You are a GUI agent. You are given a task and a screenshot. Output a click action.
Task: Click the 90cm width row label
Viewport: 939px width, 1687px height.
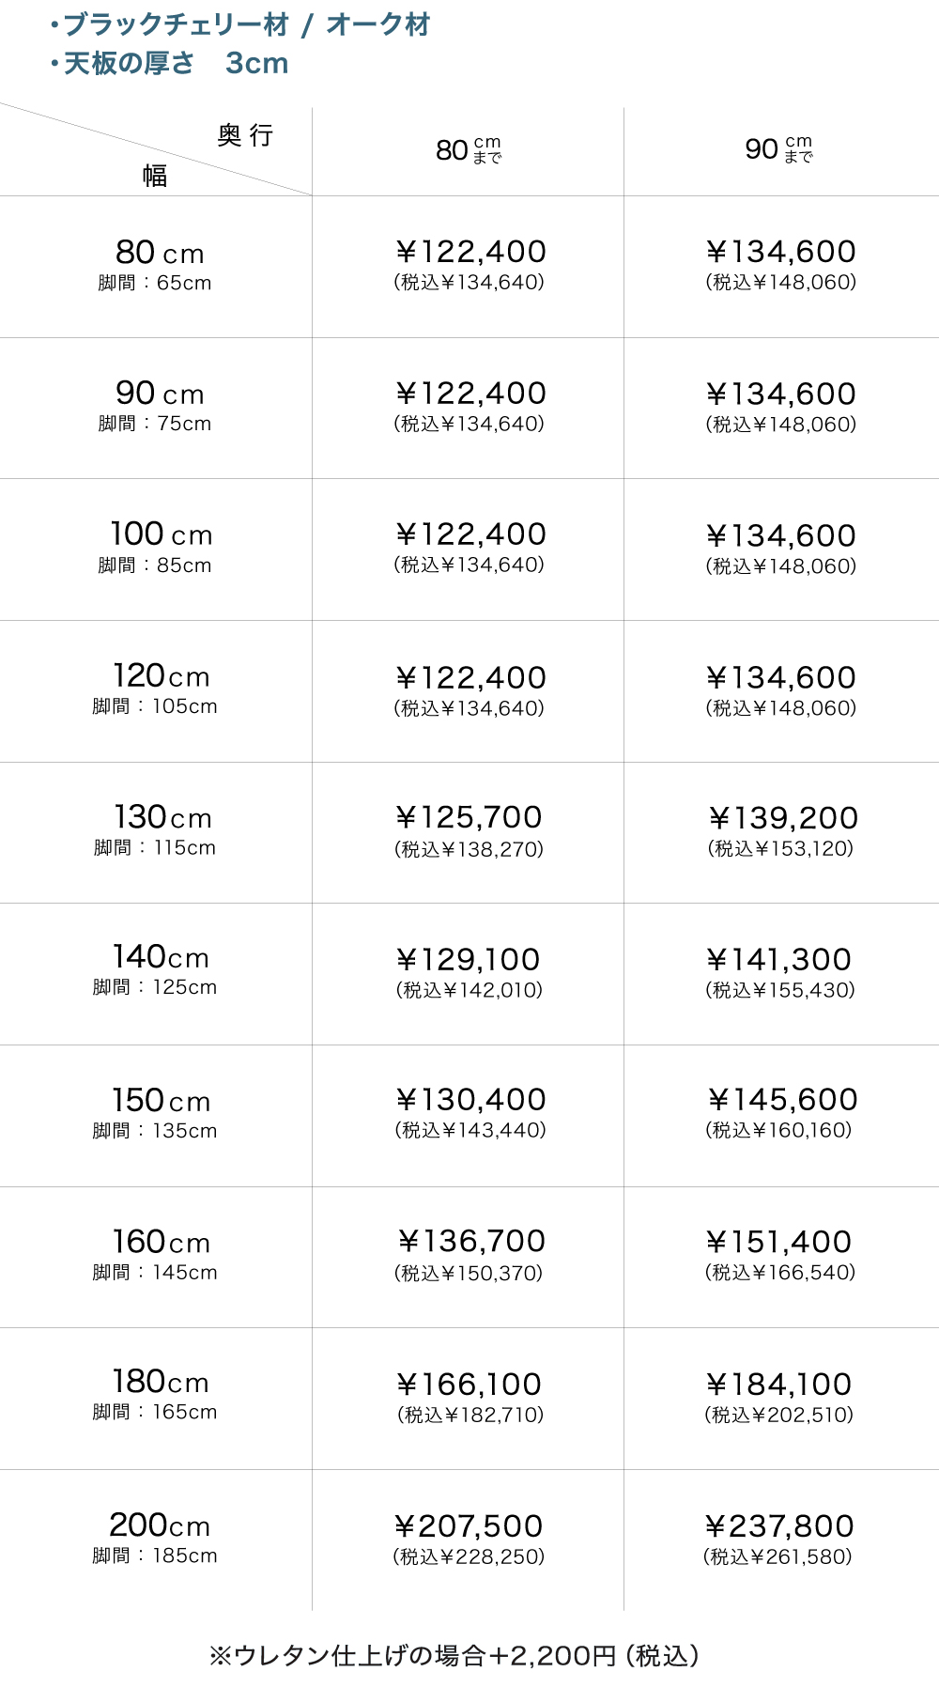click(159, 395)
